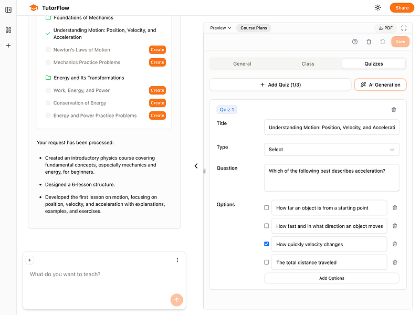
Task: Send message with orange arrow button
Action: pyautogui.click(x=177, y=300)
